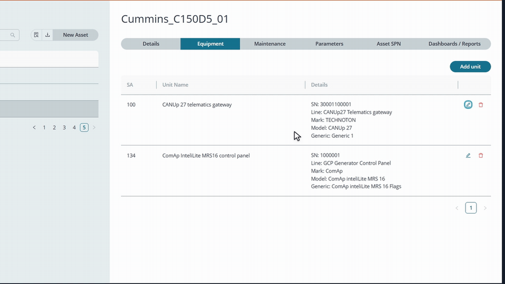Go to page 3 of asset list
Image resolution: width=505 pixels, height=284 pixels.
pos(64,127)
